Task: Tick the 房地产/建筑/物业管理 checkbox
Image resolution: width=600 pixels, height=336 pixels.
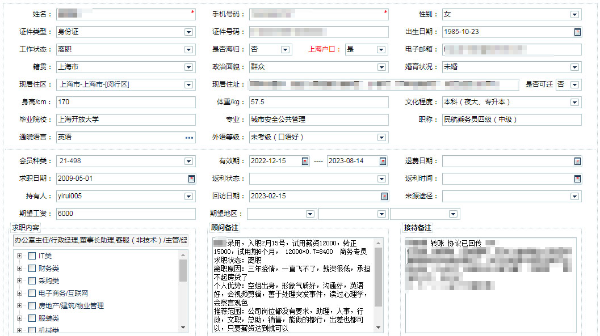Action: point(32,305)
